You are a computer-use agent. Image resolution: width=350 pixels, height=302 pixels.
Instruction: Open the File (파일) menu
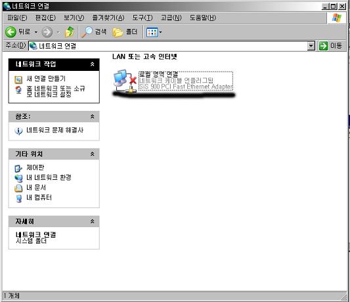(18, 18)
